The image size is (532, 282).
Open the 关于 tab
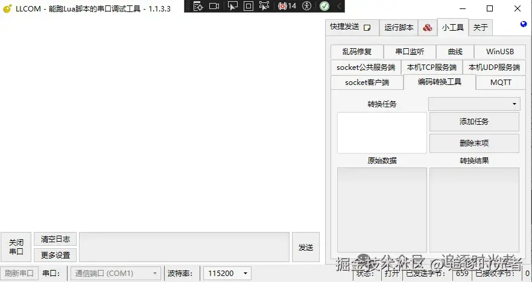[480, 28]
